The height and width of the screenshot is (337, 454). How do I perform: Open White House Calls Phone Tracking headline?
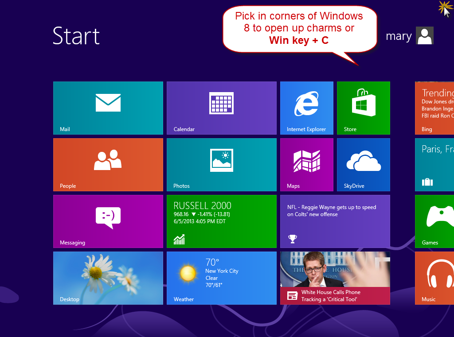coord(331,296)
